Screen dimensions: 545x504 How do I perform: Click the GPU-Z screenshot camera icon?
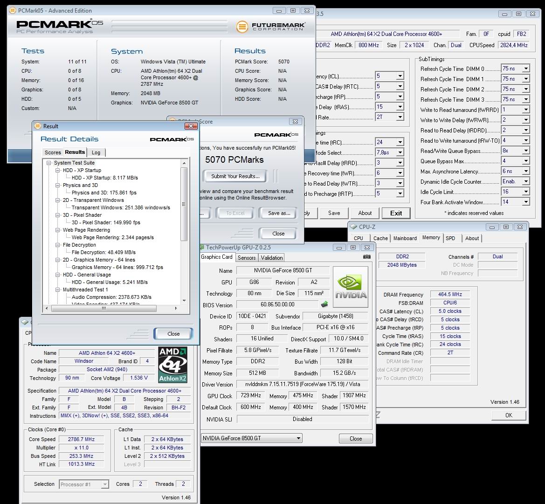coord(367,257)
